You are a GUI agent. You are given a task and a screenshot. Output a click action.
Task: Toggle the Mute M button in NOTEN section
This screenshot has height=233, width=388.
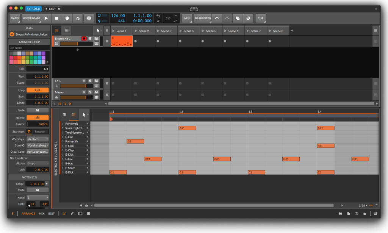click(38, 190)
